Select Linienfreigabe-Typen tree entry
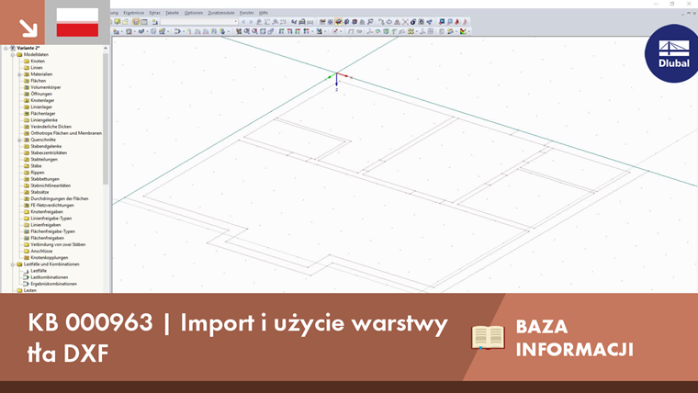The height and width of the screenshot is (393, 698). pos(51,219)
